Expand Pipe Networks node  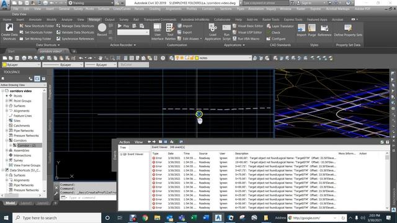pos(7,131)
